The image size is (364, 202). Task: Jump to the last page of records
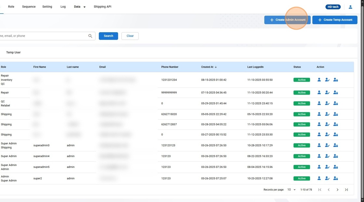(x=346, y=190)
